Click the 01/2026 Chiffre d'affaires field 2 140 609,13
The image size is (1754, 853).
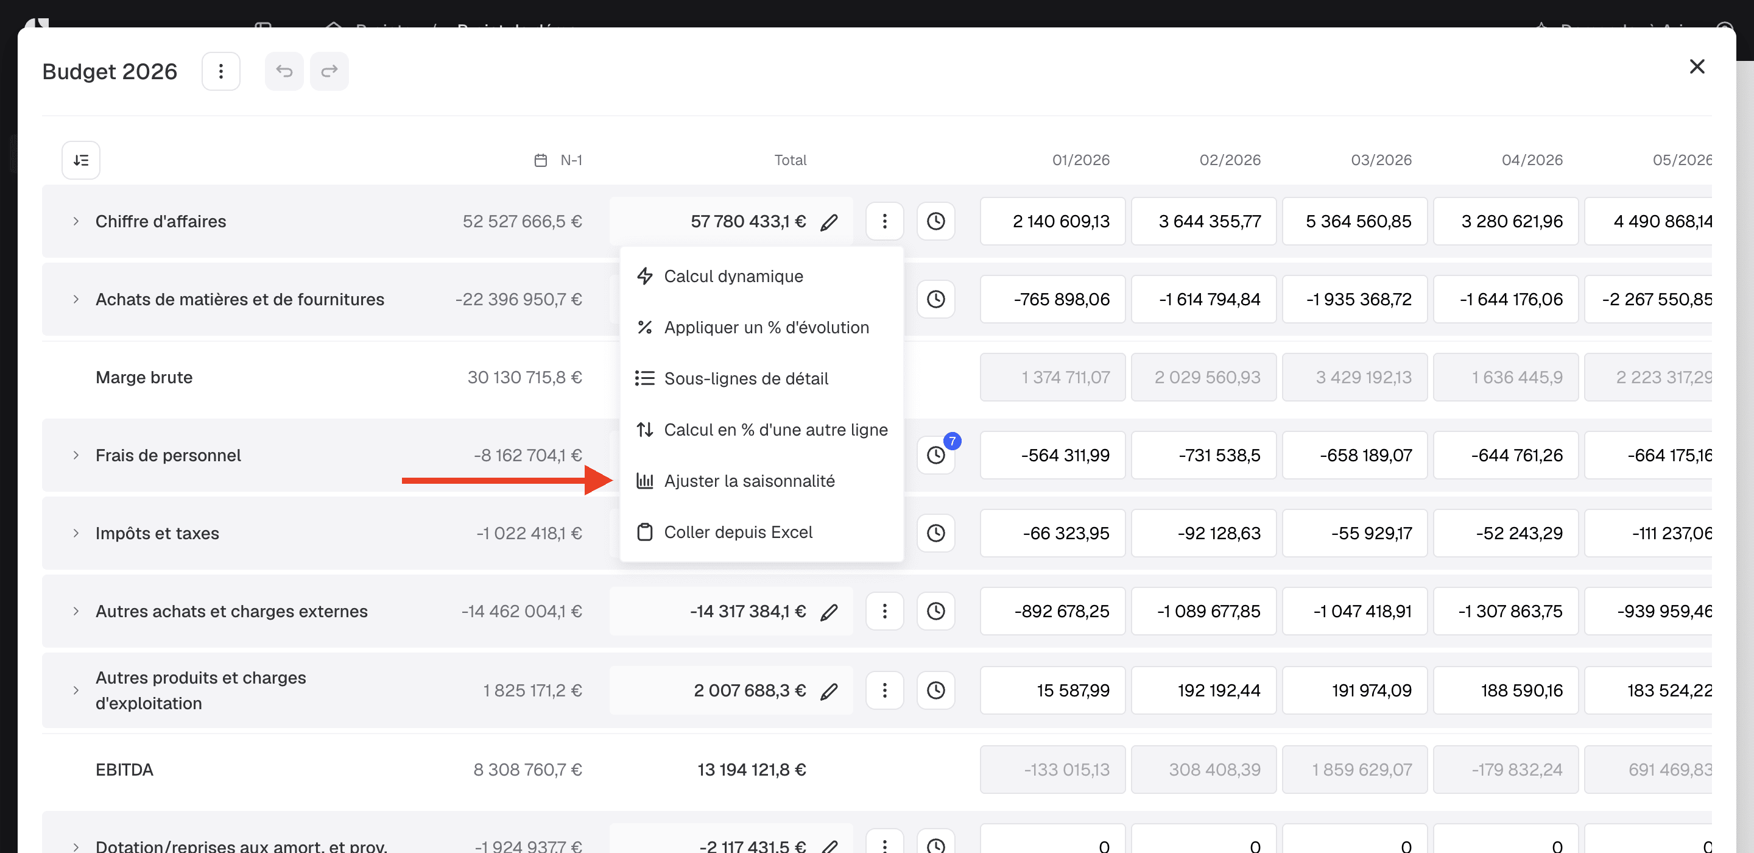[1052, 221]
